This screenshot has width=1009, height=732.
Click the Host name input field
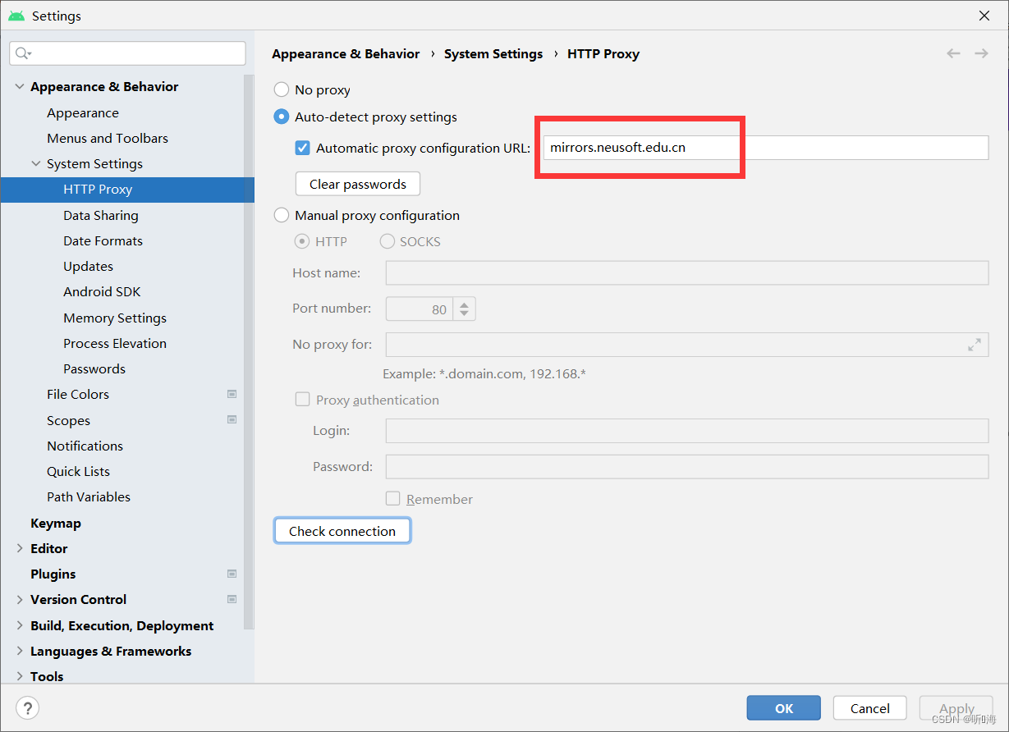click(x=687, y=272)
